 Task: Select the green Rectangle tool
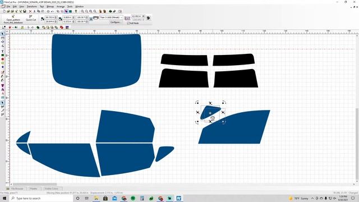(2, 55)
